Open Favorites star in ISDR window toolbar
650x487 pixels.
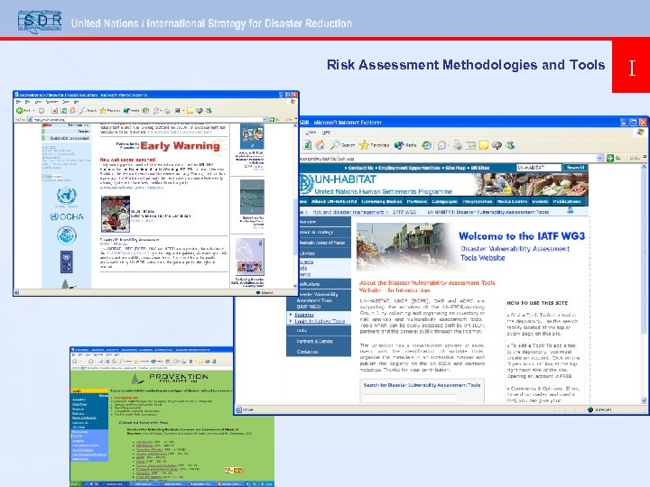[110, 111]
